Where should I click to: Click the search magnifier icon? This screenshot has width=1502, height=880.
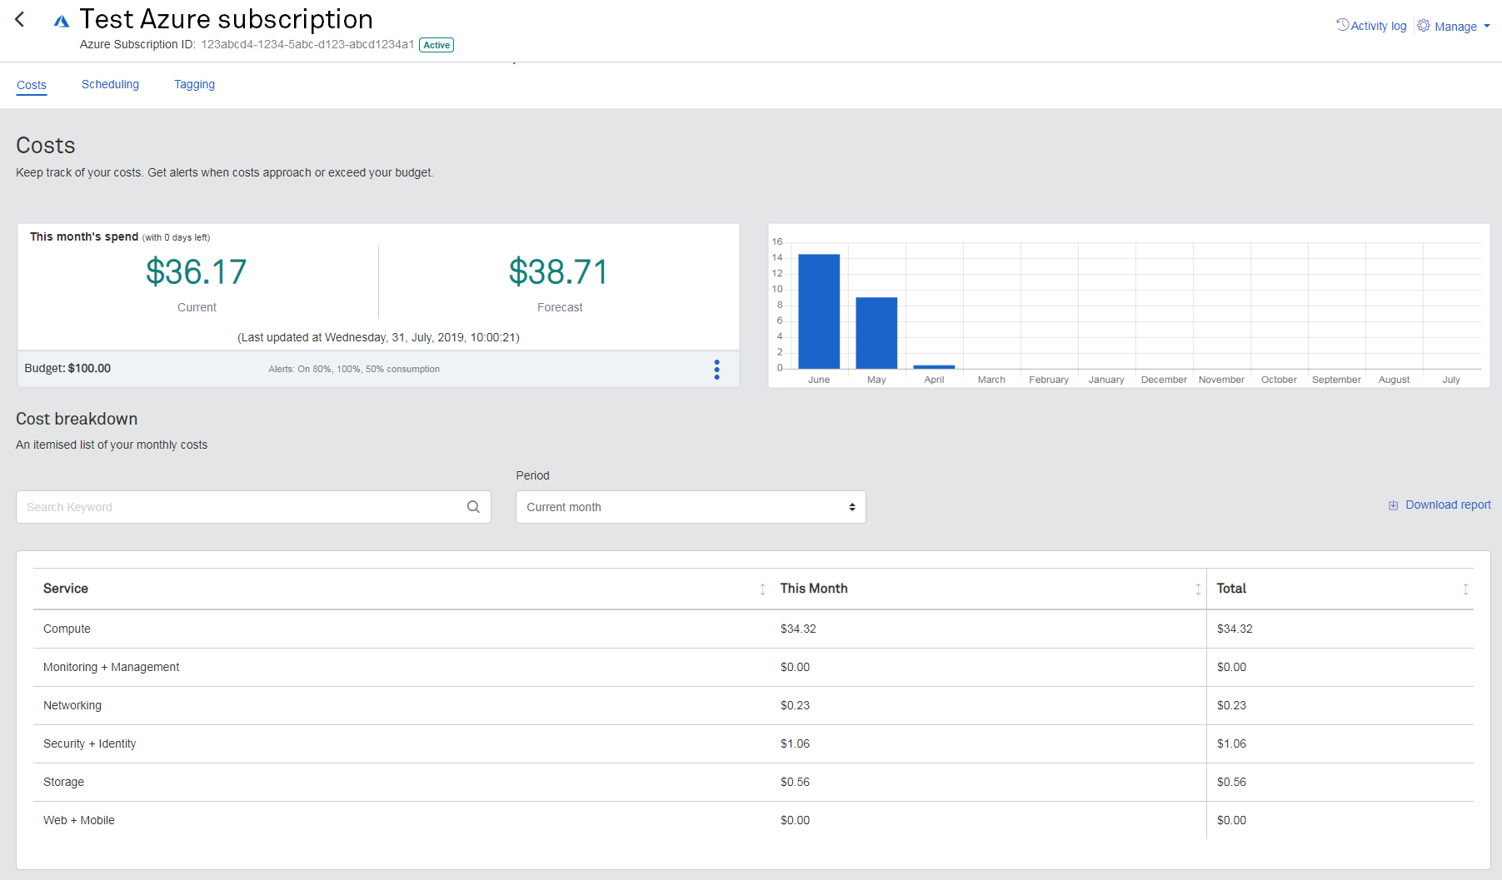(x=473, y=507)
